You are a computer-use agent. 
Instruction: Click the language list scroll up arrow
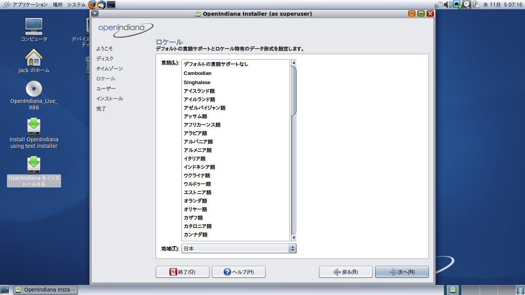(x=294, y=63)
